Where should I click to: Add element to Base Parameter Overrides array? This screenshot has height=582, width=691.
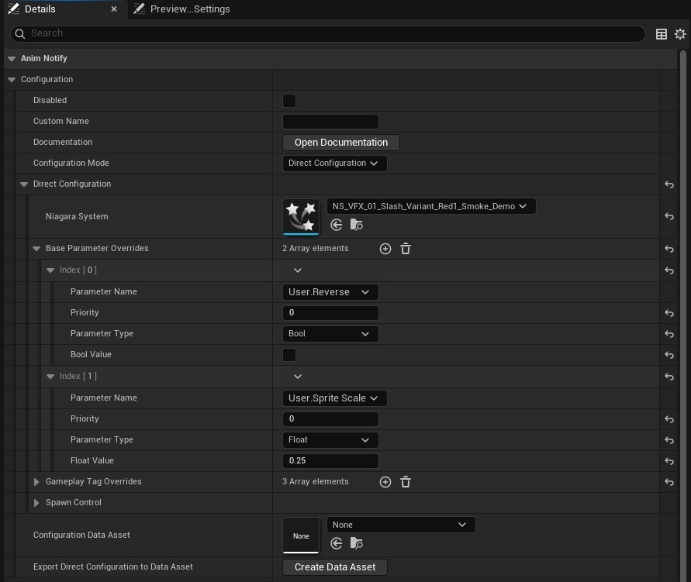click(x=385, y=249)
